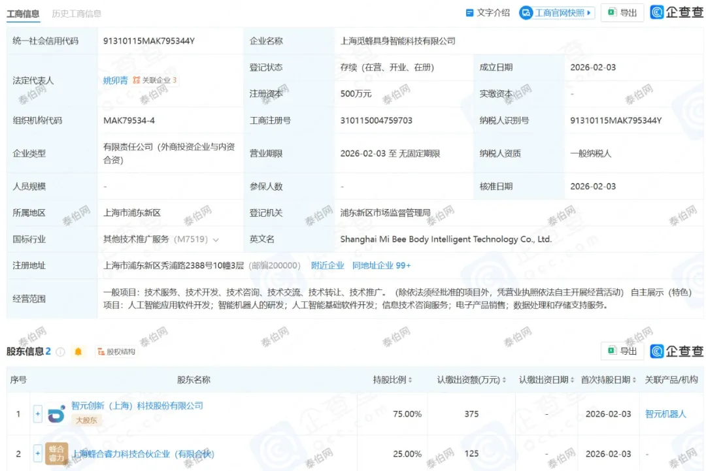Select the 工商信息 tab
The width and height of the screenshot is (706, 471).
(23, 14)
